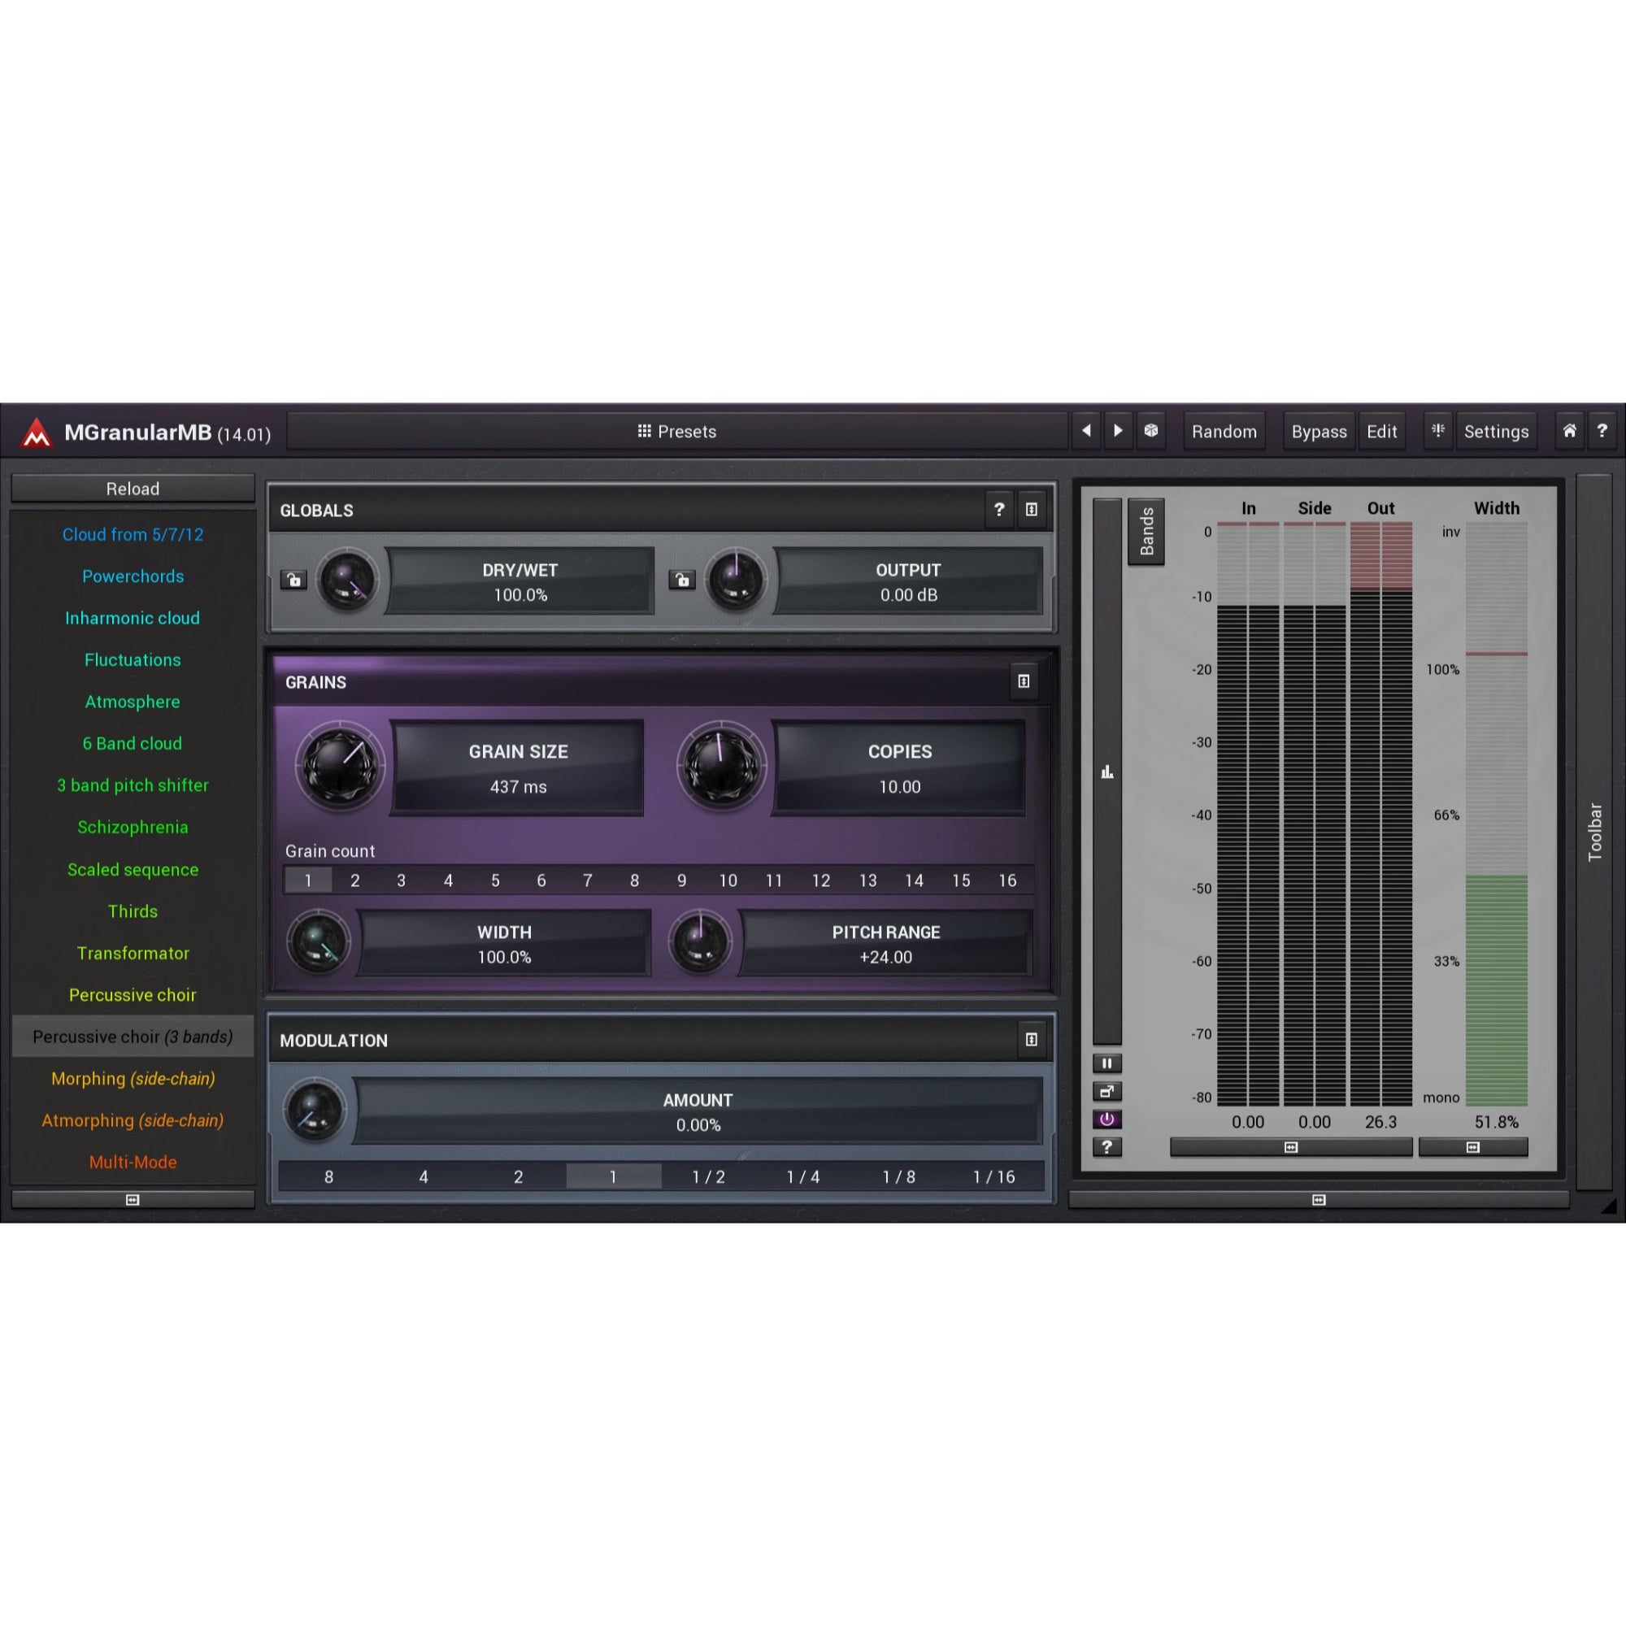Load the previous preset arrow

point(1085,431)
